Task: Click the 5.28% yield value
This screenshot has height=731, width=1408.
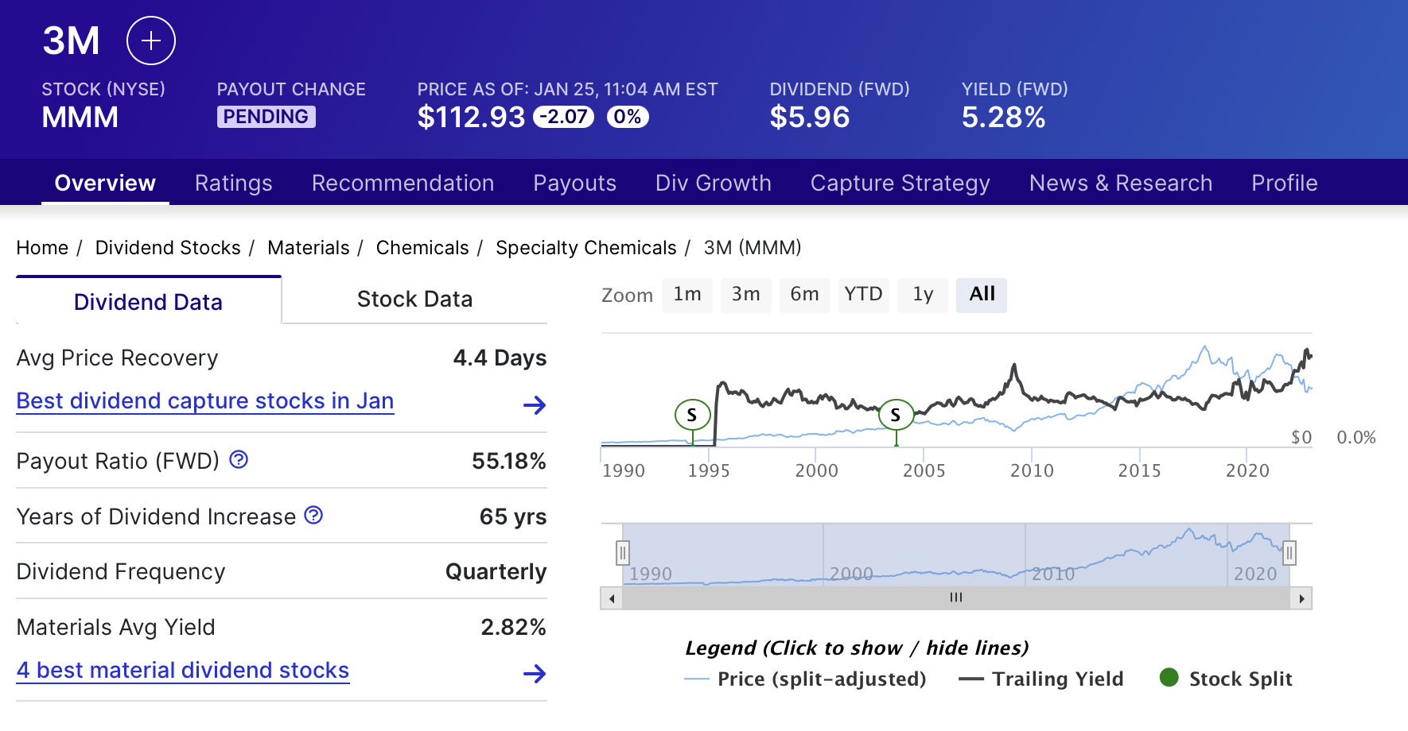Action: 1004,117
